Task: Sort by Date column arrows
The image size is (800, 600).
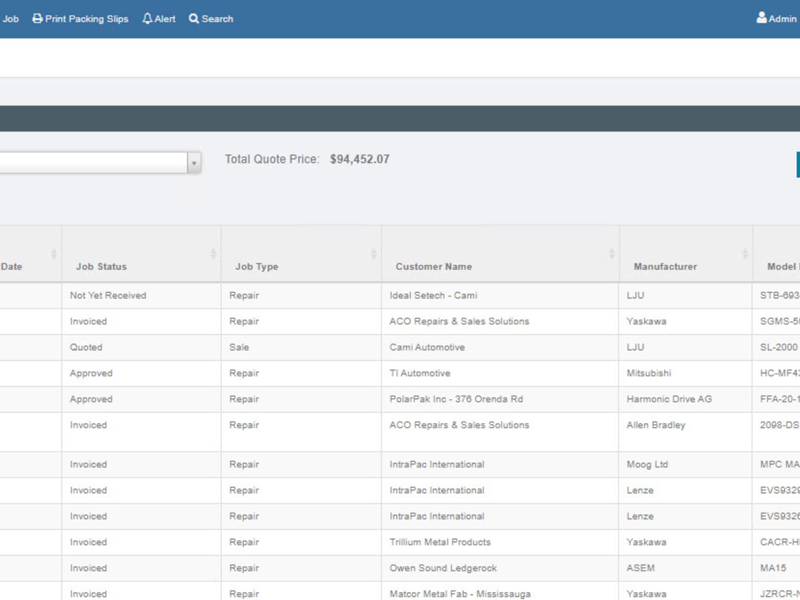Action: pyautogui.click(x=54, y=254)
